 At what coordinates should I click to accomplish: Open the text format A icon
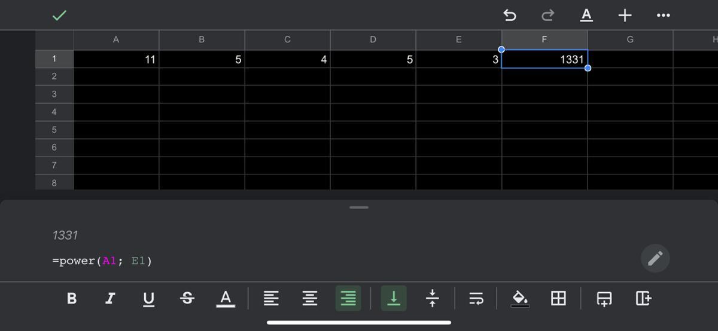(586, 15)
